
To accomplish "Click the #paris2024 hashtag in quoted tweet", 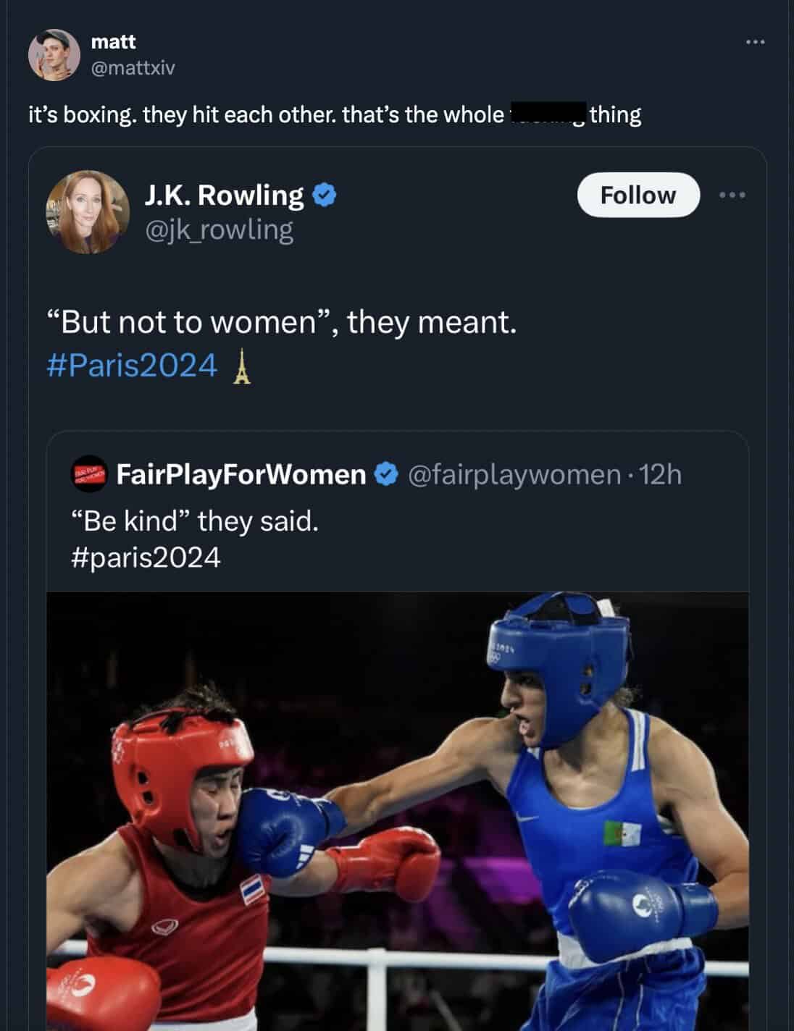I will point(146,556).
